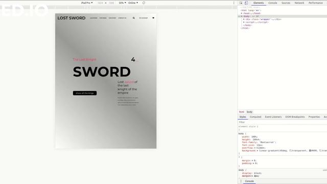The image size is (327, 184).
Task: Click the height 100vh value
Action: pyautogui.click(x=255, y=140)
